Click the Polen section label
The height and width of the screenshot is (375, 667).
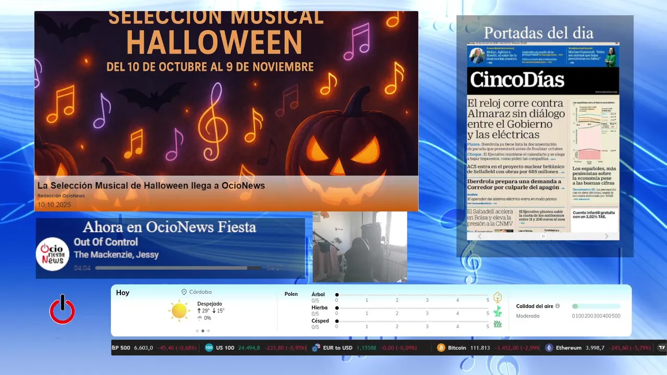291,294
